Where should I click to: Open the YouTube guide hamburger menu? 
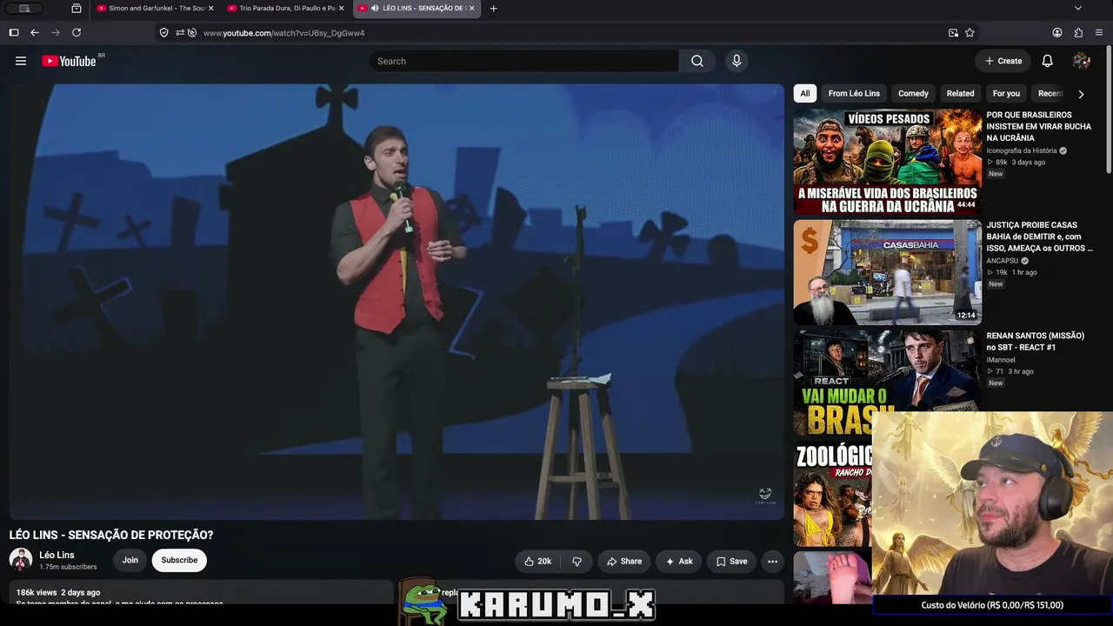click(x=21, y=61)
